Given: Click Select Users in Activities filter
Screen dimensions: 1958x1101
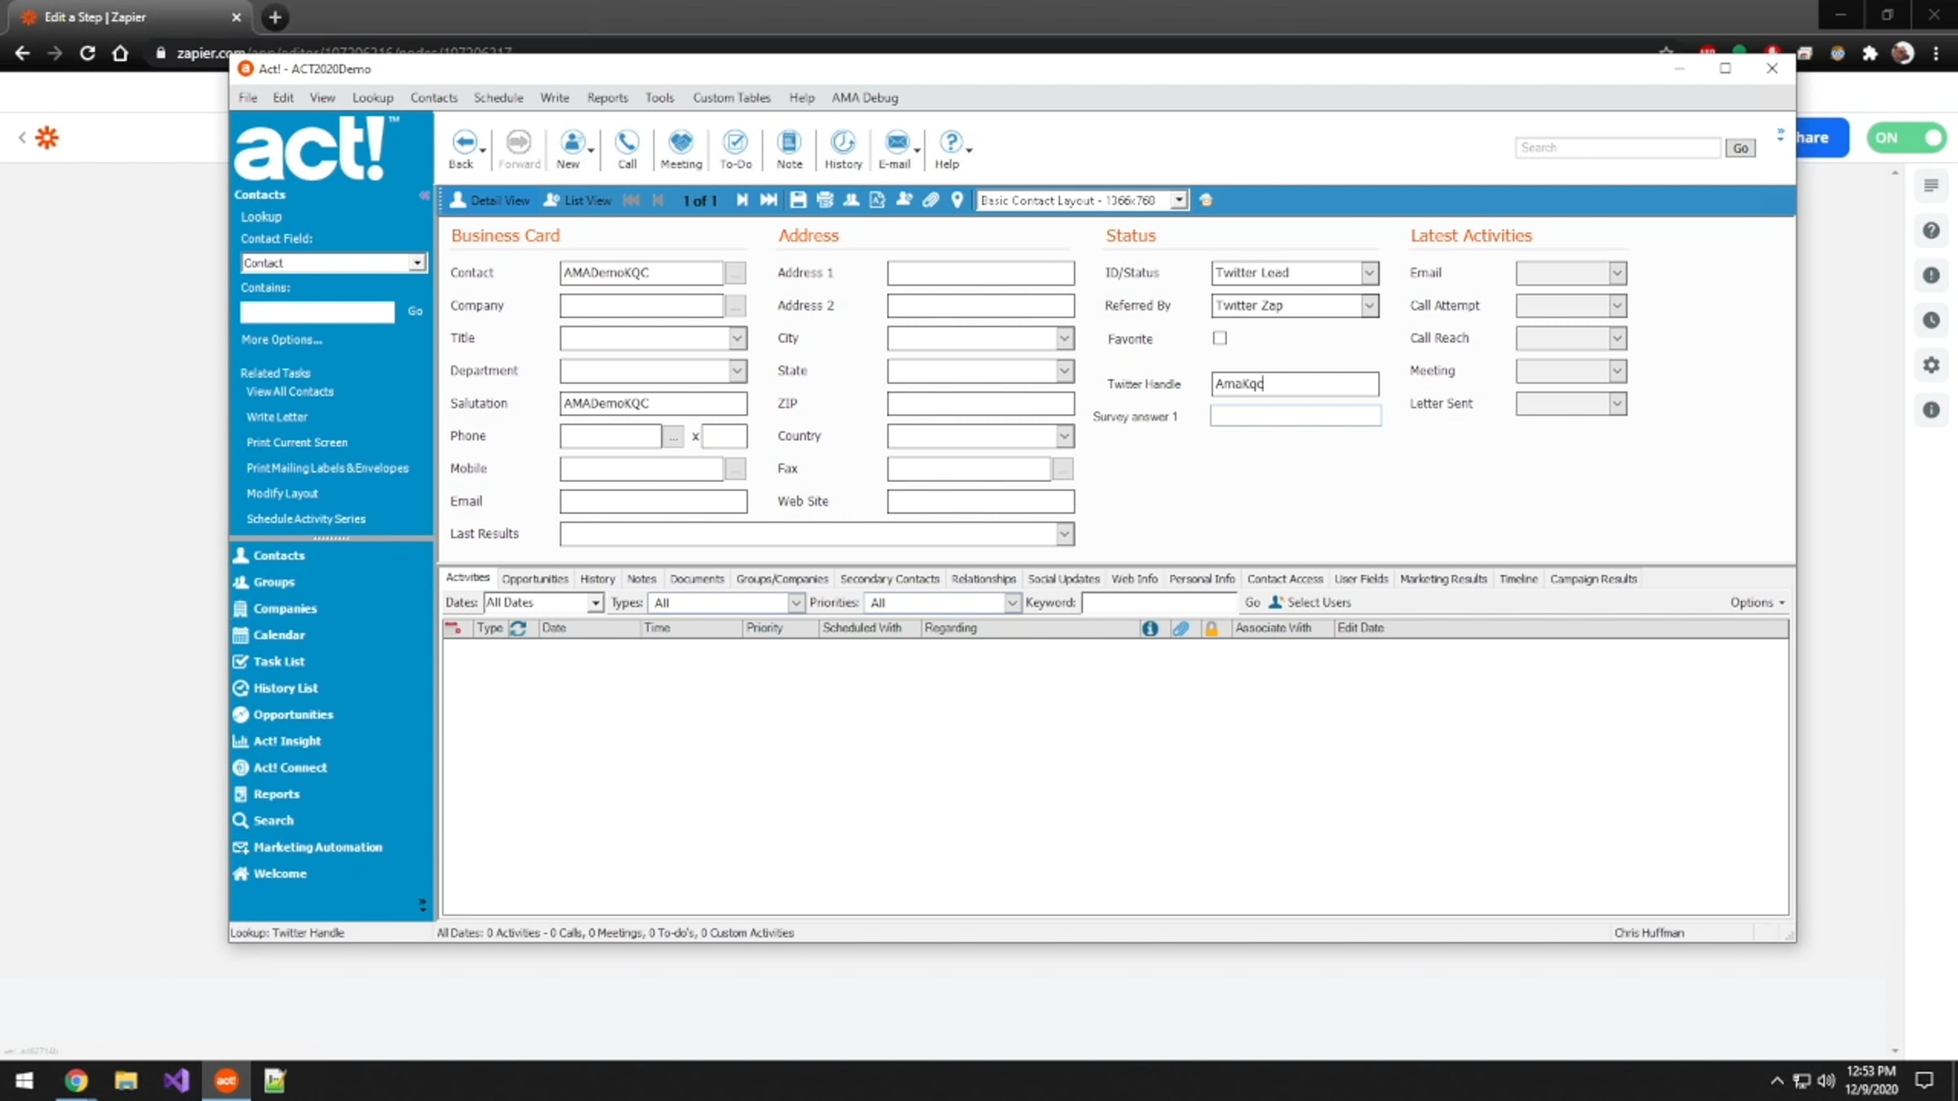Looking at the screenshot, I should 1310,603.
